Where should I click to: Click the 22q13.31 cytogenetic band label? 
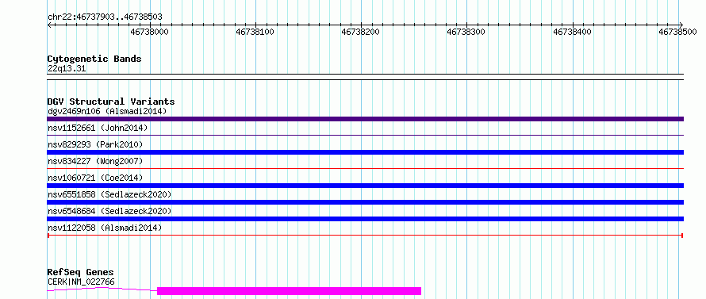pyautogui.click(x=67, y=68)
